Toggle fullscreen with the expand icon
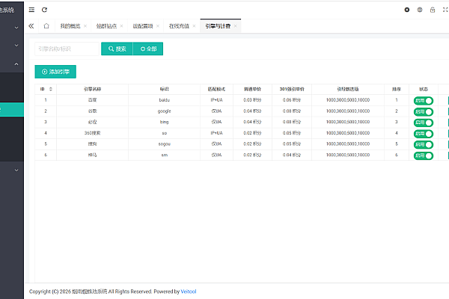449x299 pixels. click(445, 10)
